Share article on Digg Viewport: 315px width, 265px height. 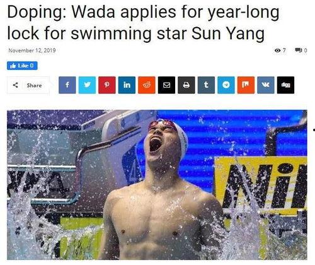(x=285, y=85)
